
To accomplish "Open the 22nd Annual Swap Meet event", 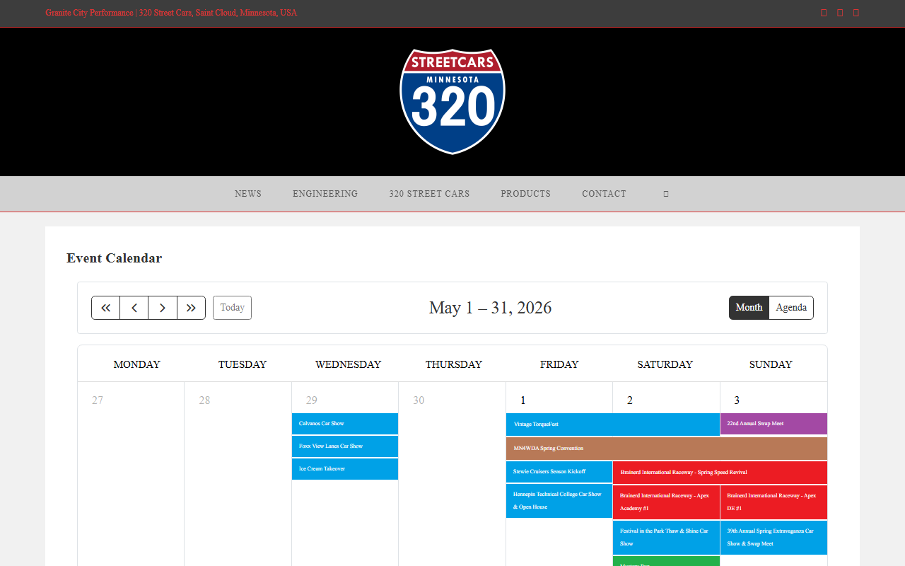I will (773, 424).
